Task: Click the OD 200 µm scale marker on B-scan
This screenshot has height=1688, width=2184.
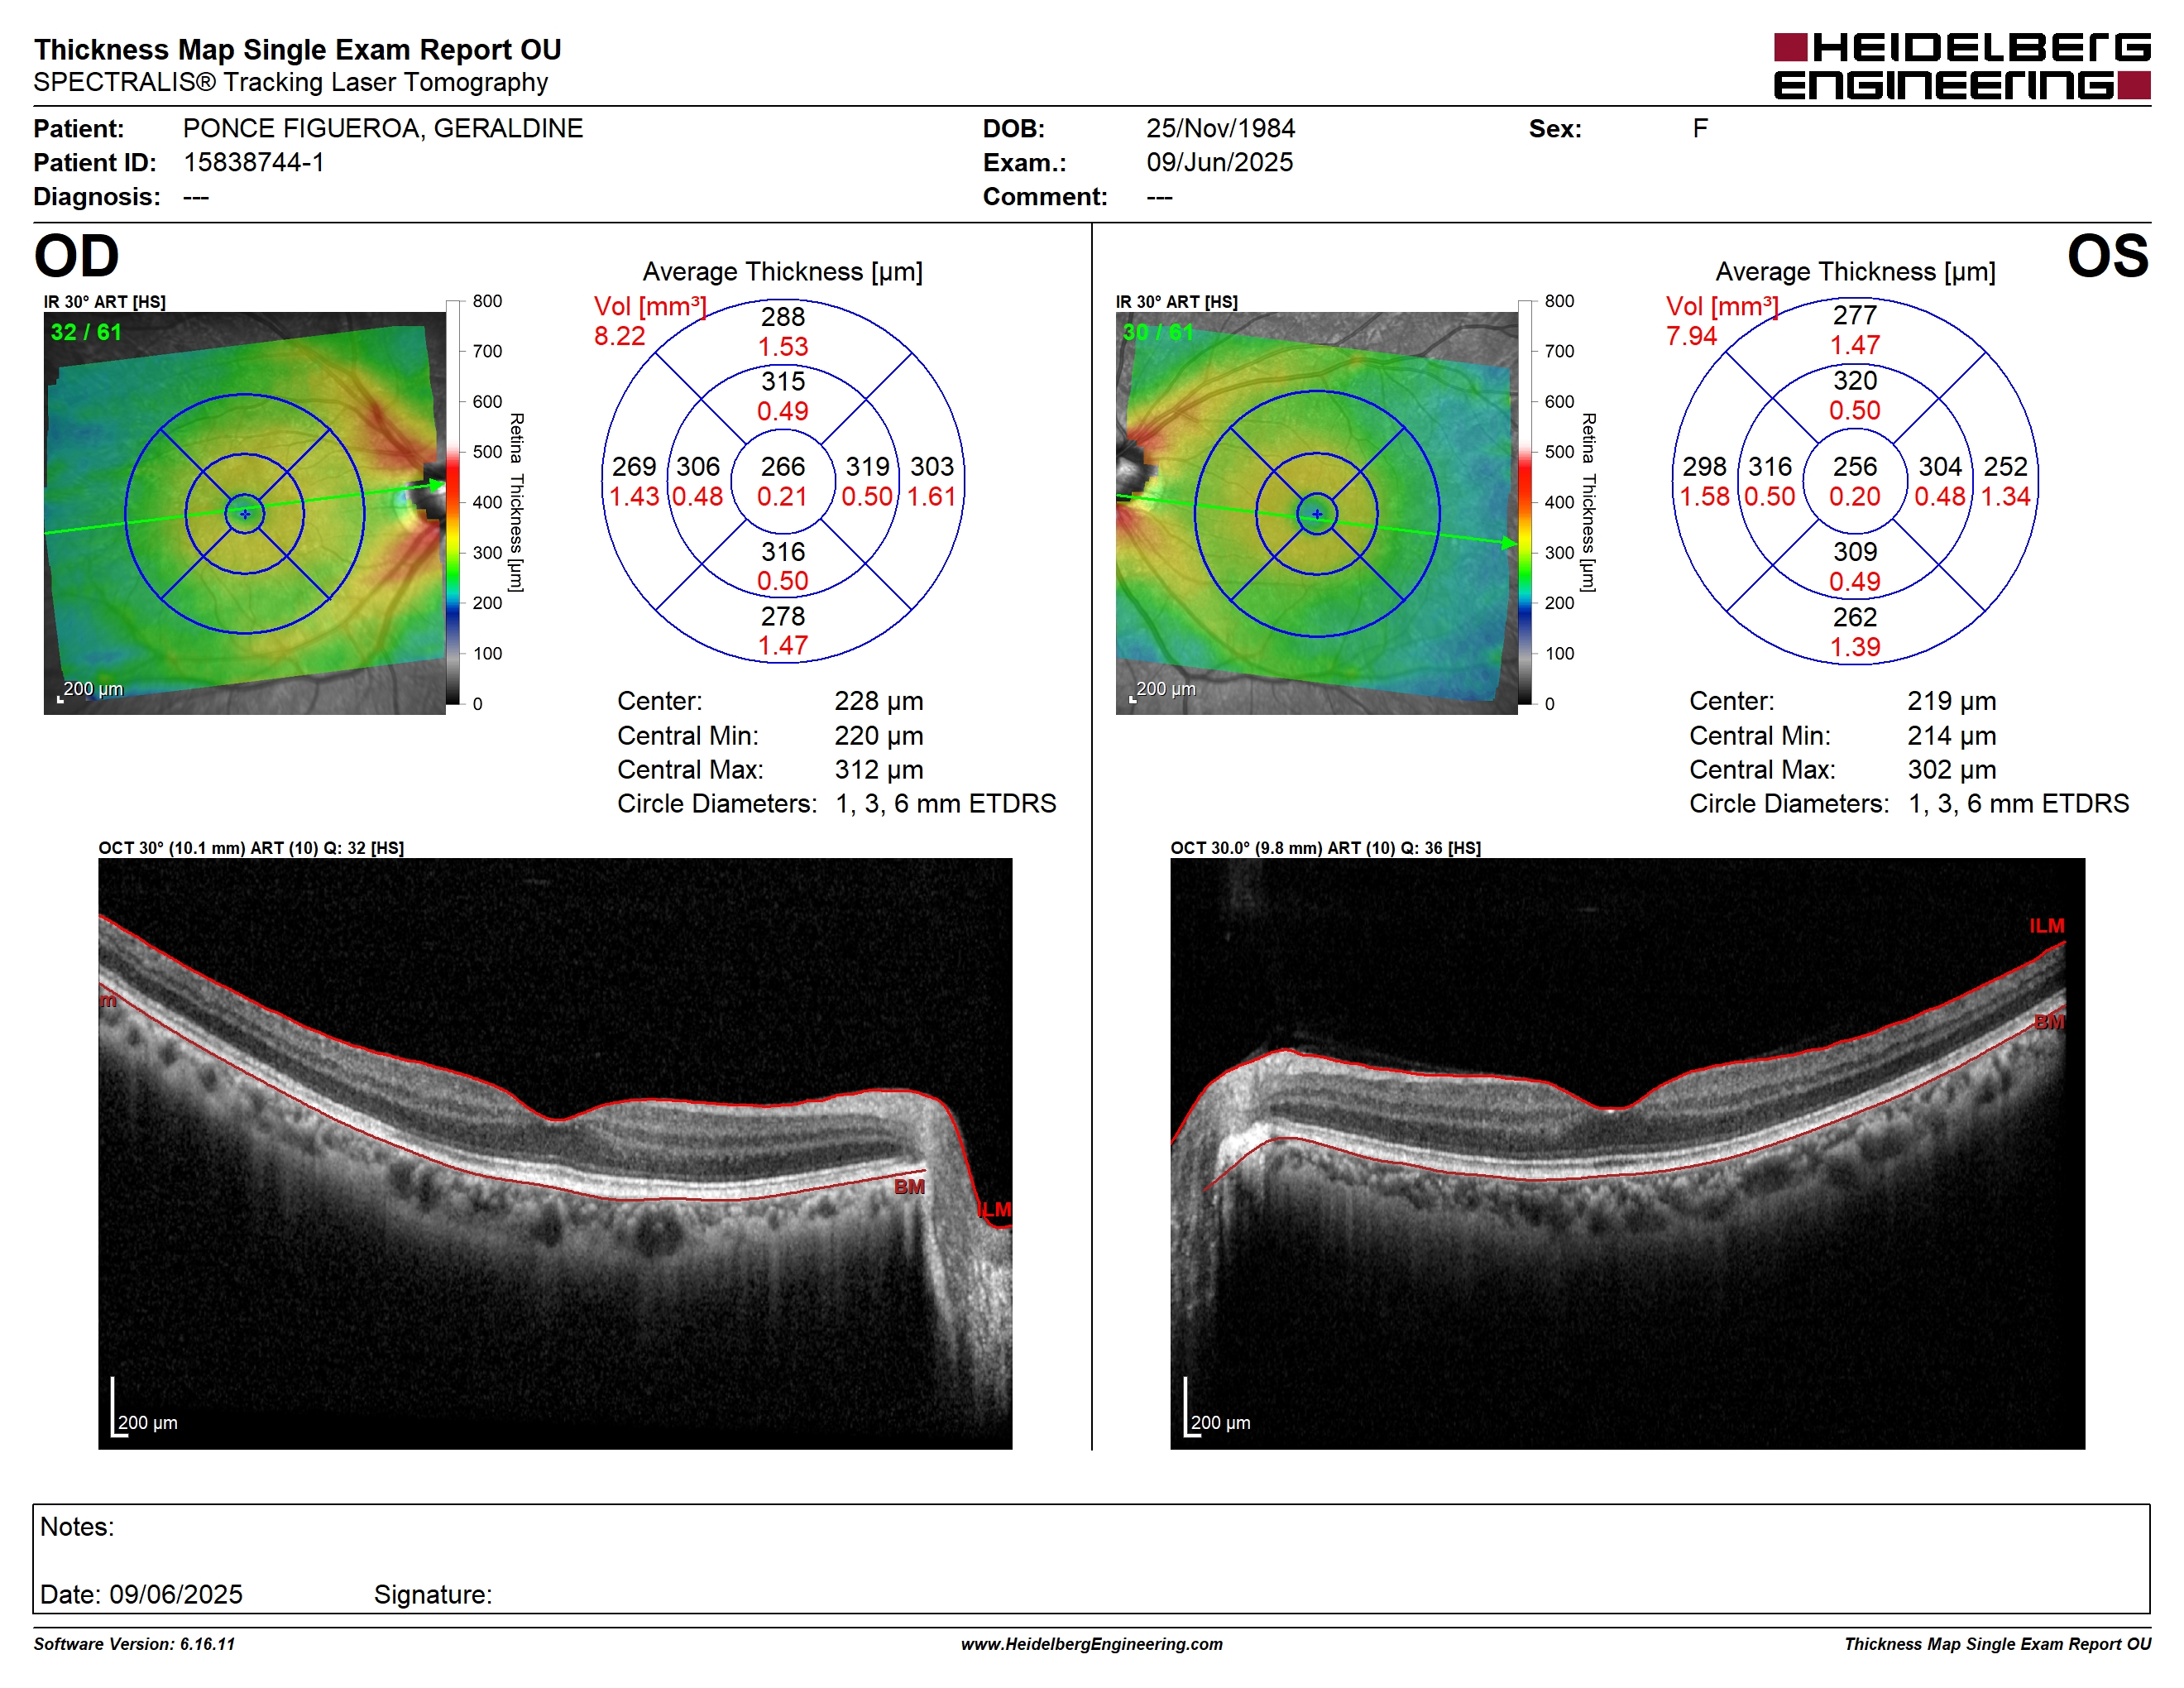Action: [145, 1408]
